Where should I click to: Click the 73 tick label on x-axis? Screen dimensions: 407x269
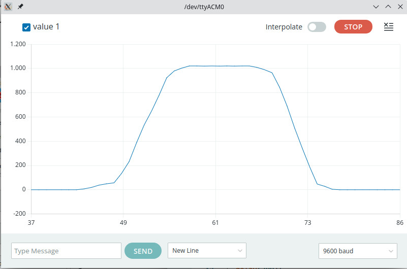point(307,223)
